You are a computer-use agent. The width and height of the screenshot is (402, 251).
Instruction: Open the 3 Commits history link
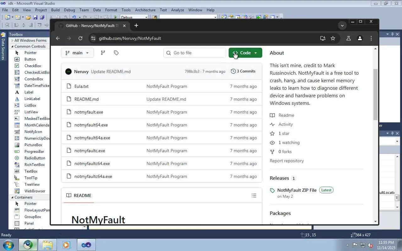tap(243, 71)
